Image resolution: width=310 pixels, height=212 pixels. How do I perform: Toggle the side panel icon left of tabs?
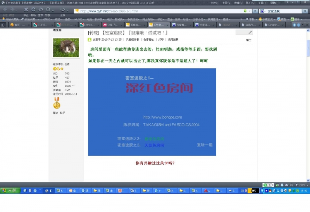[3, 25]
